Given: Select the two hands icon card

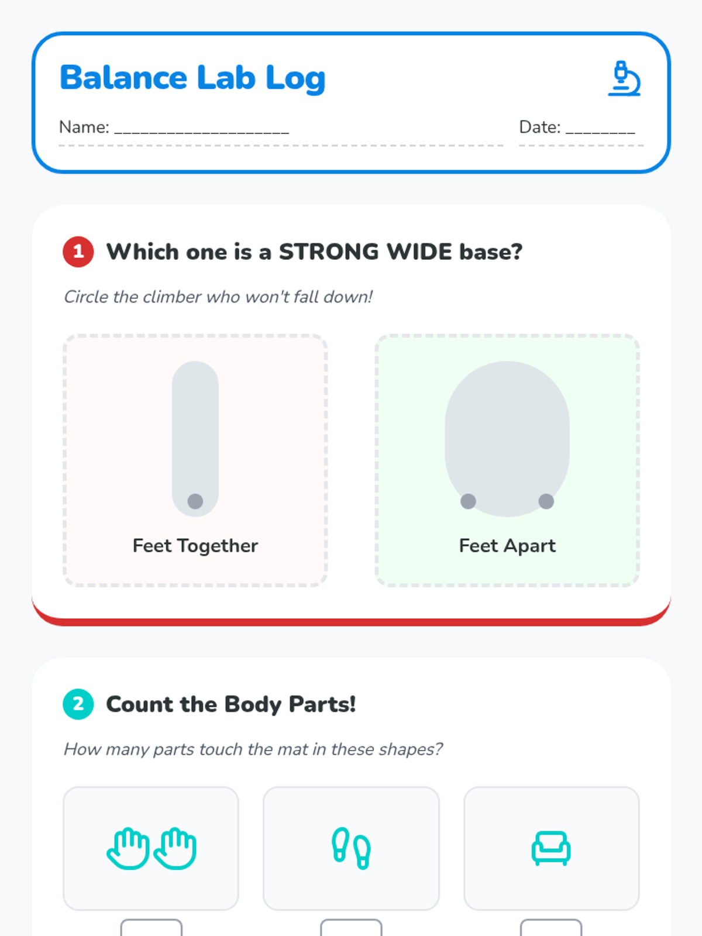Looking at the screenshot, I should click(x=151, y=848).
